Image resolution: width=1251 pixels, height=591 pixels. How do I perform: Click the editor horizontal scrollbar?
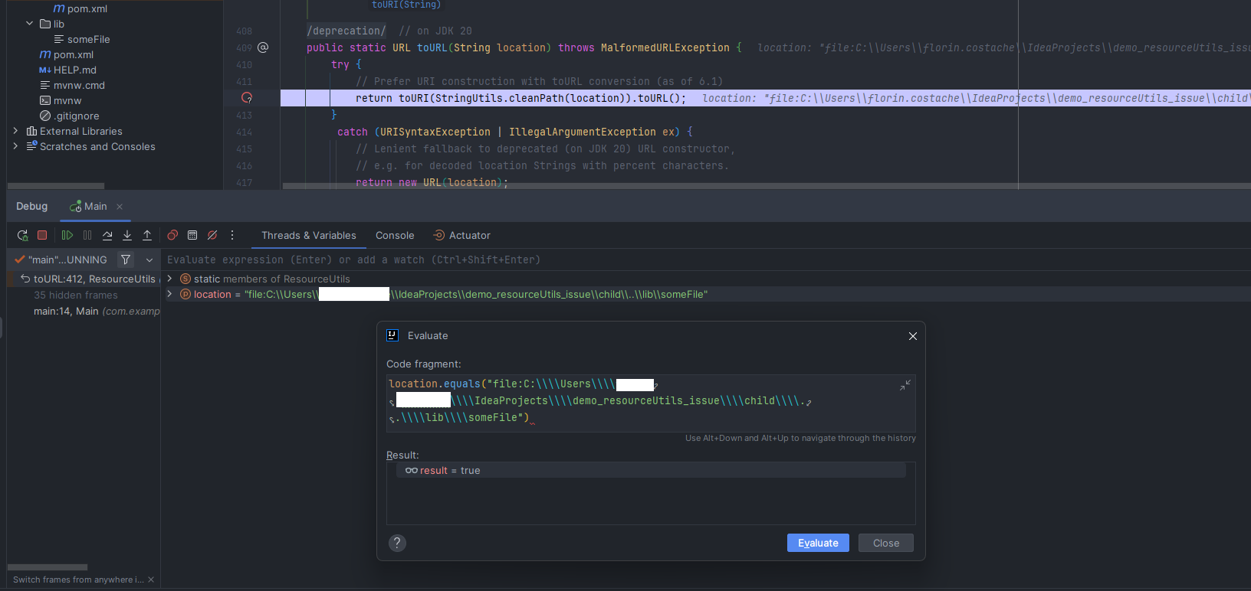tap(767, 186)
